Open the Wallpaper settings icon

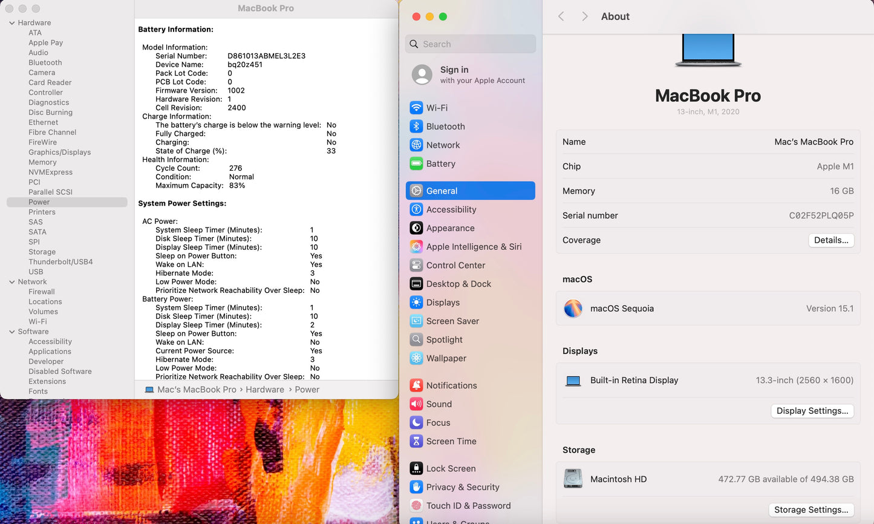416,358
